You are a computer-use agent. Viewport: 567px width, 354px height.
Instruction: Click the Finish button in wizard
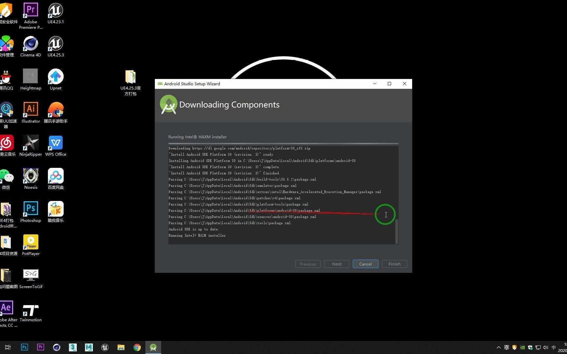[x=394, y=264]
